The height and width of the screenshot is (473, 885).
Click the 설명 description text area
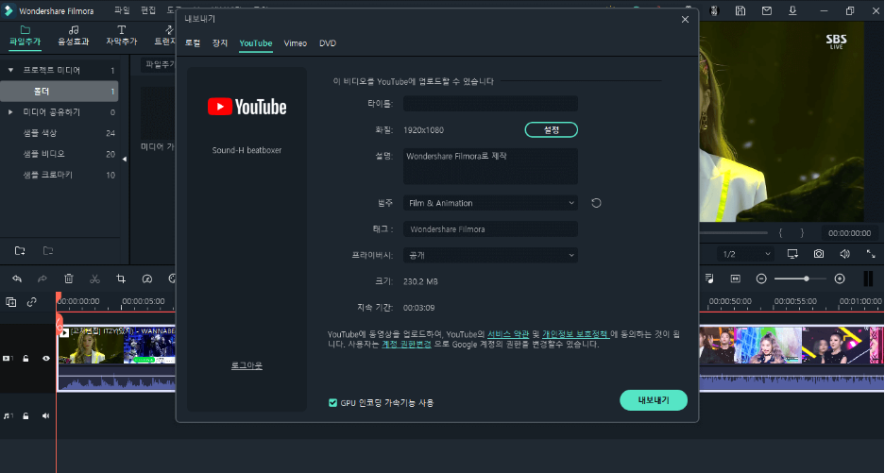[490, 166]
